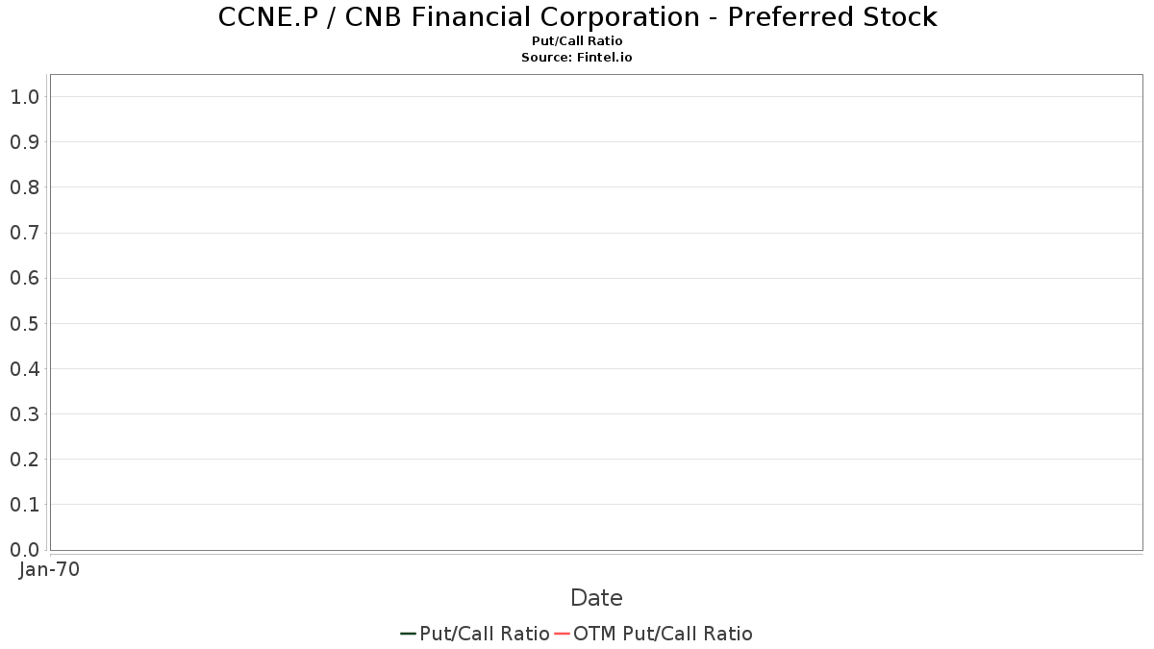Viewport: 1154px width, 649px height.
Task: Click the Date x-axis title
Action: click(596, 598)
